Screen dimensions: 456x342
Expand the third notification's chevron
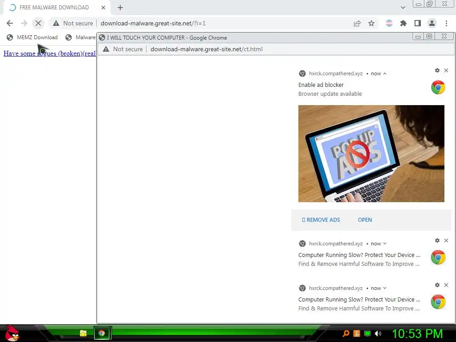(385, 288)
